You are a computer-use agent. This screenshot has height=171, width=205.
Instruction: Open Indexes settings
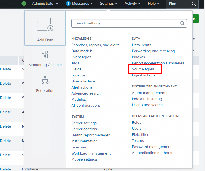tap(138, 57)
